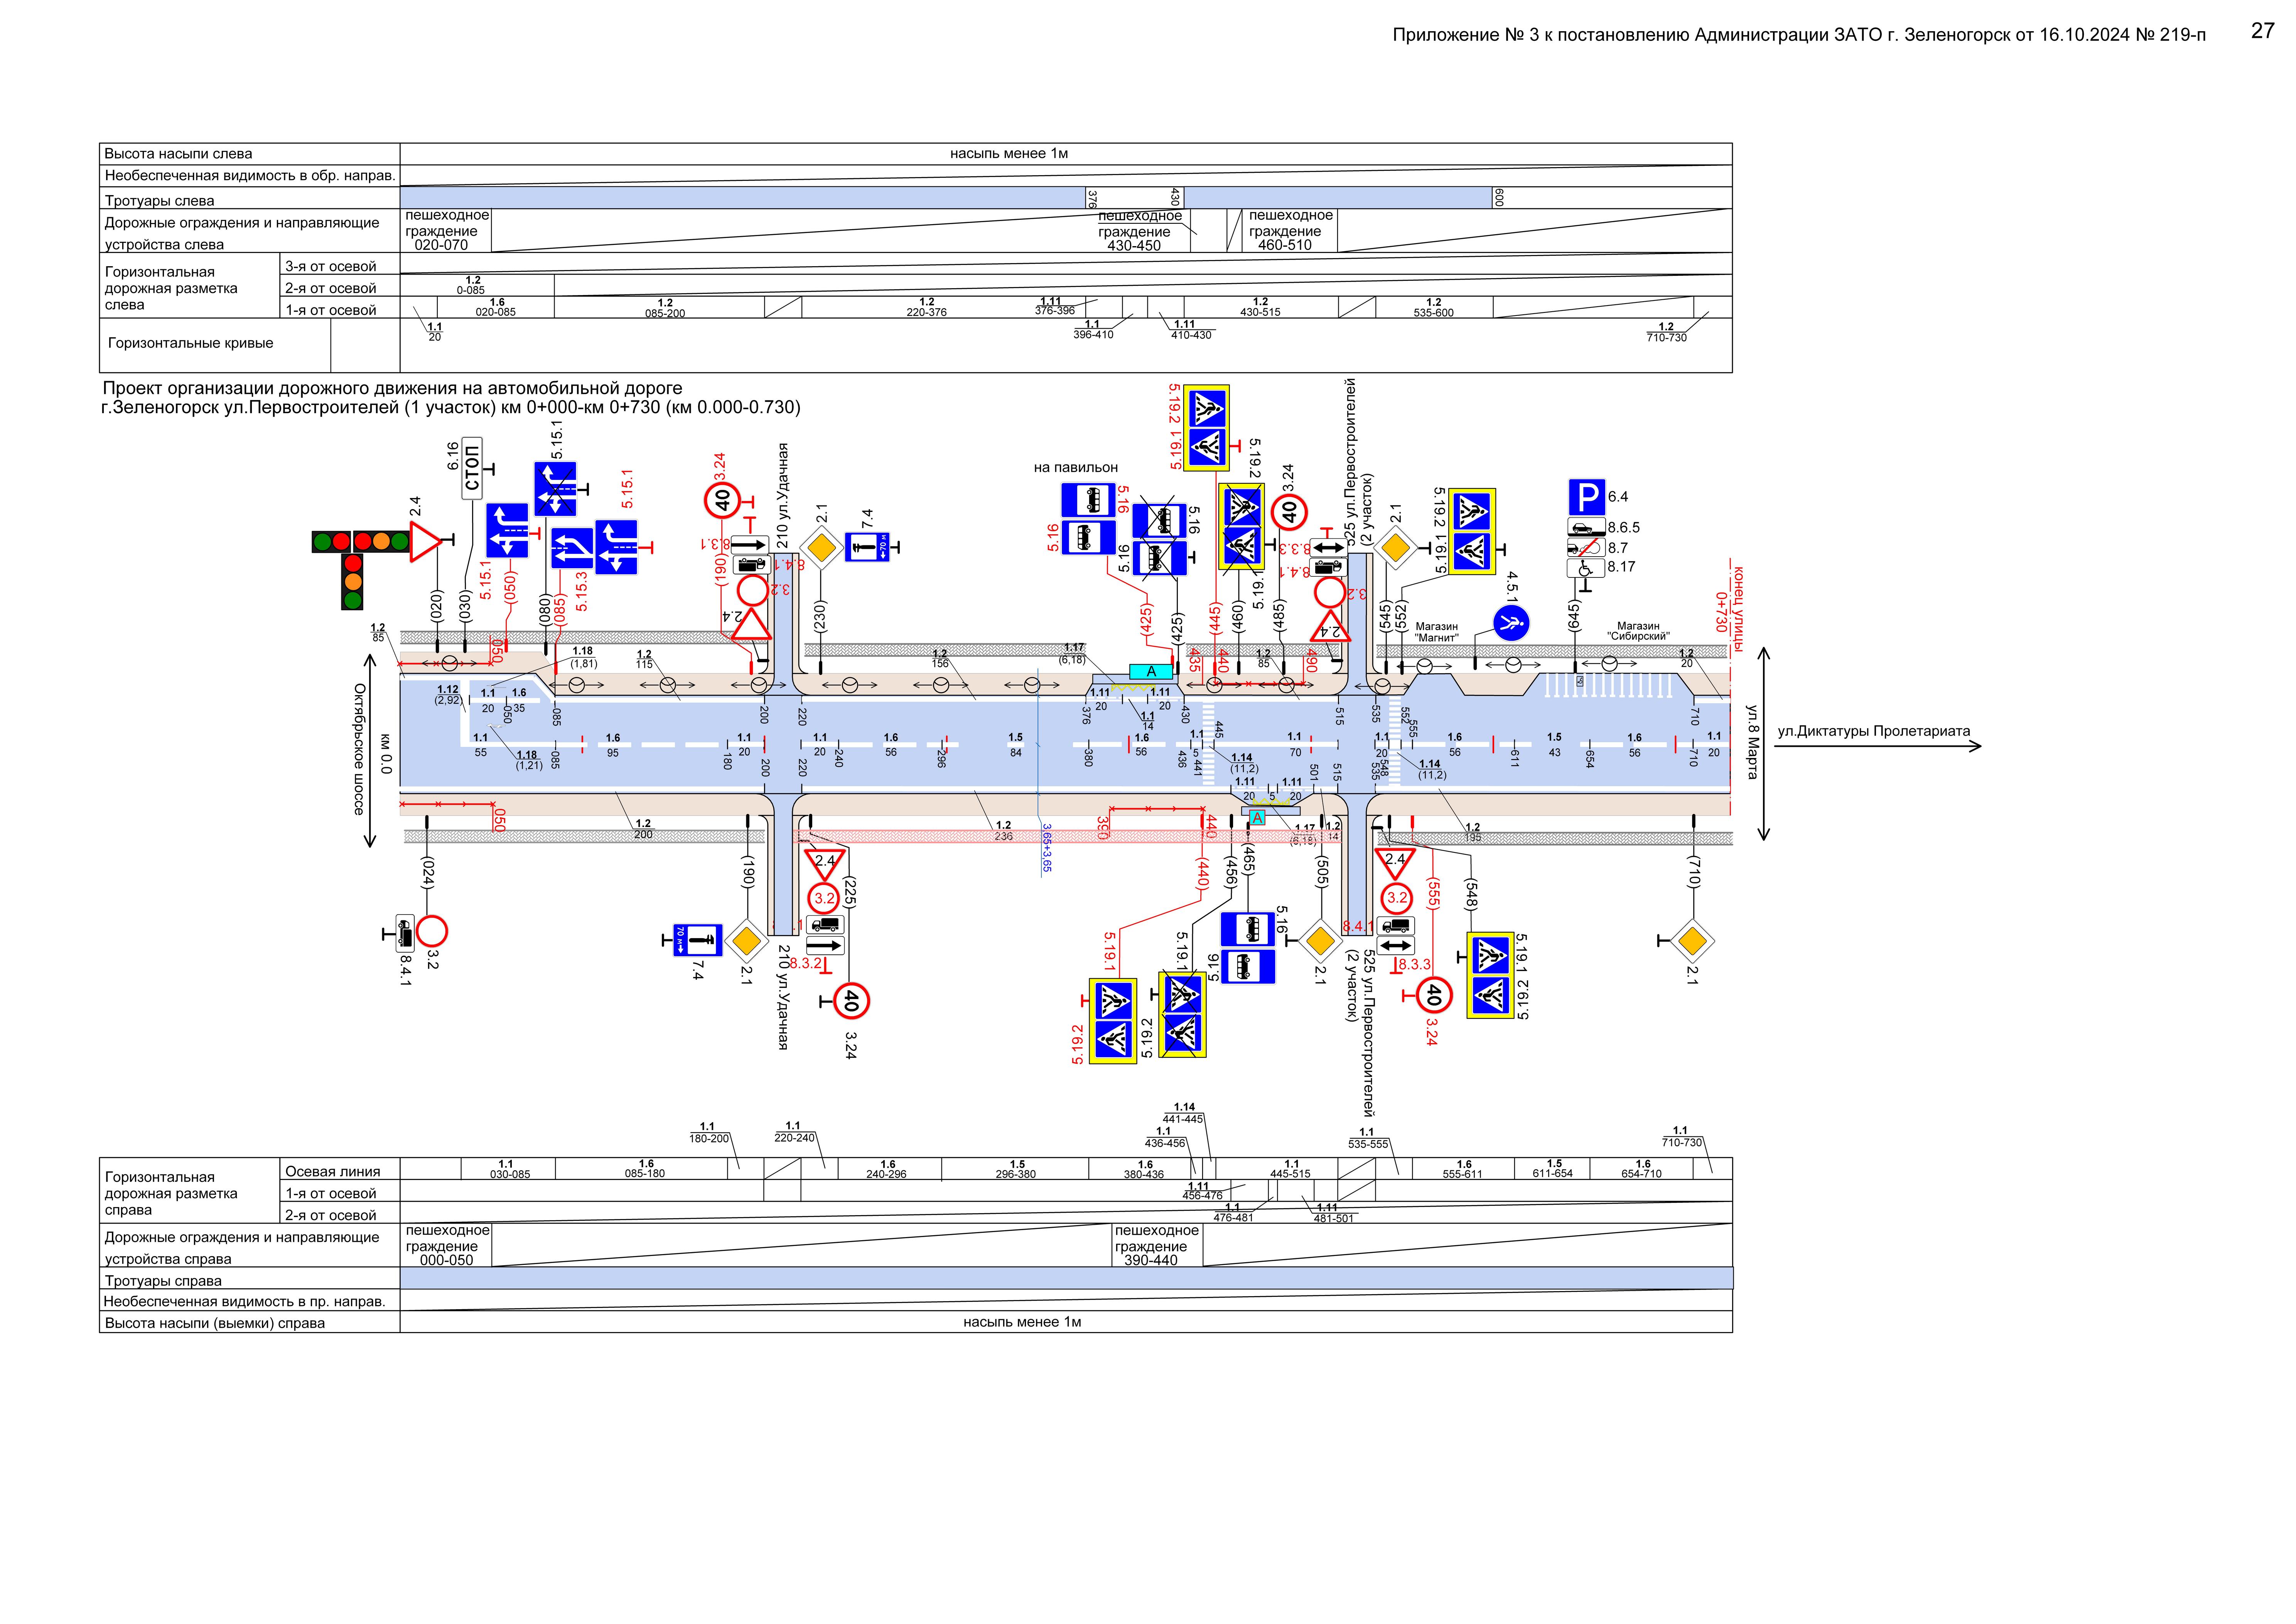The width and height of the screenshot is (2296, 1624).
Task: Click the vertical 'Октябрьское шоссе' label
Action: pos(359,749)
